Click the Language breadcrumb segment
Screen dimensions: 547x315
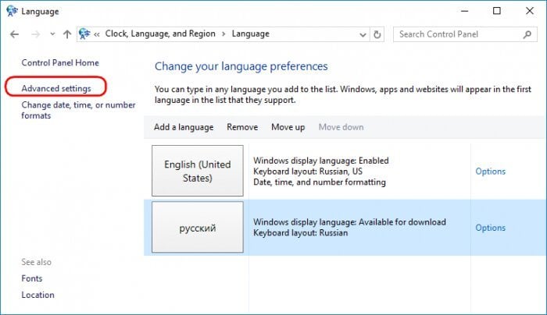coord(251,34)
